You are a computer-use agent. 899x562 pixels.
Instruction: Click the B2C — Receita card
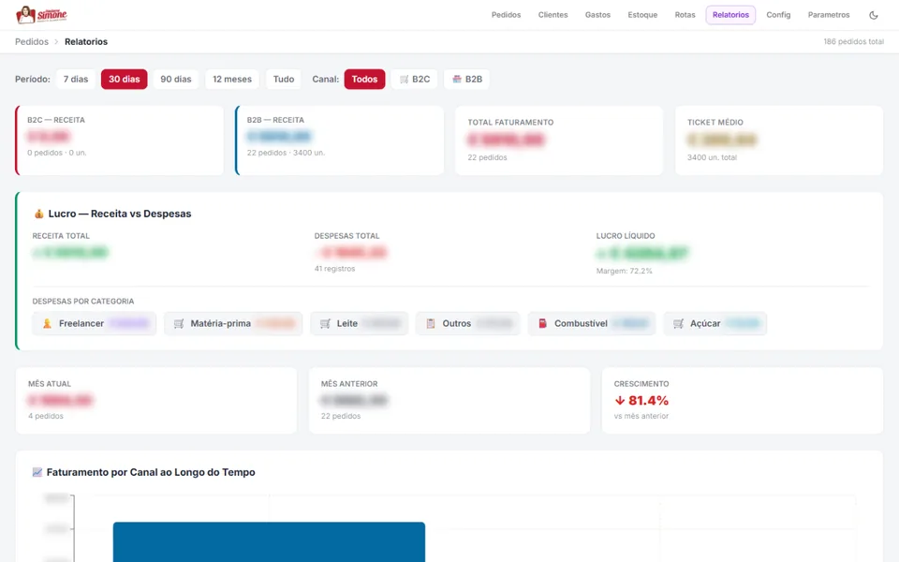[119, 140]
